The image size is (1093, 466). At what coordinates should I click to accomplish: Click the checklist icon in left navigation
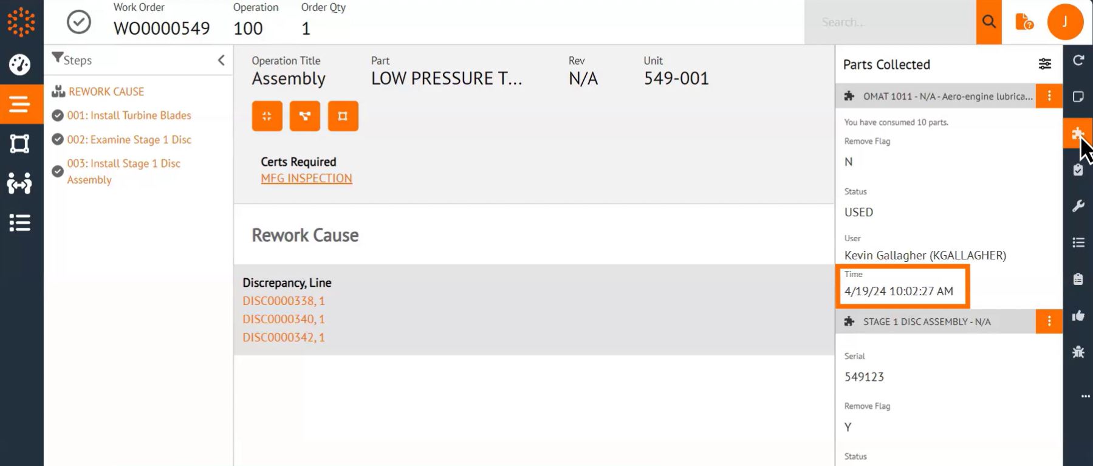tap(21, 223)
